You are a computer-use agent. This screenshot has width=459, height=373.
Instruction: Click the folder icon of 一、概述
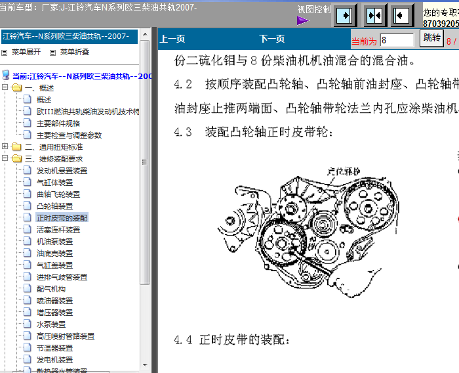pyautogui.click(x=17, y=87)
